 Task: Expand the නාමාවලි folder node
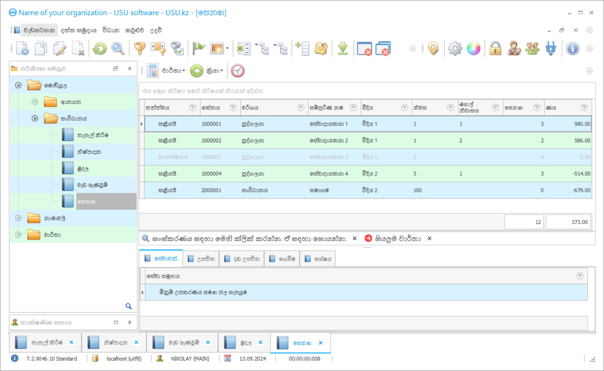[18, 218]
